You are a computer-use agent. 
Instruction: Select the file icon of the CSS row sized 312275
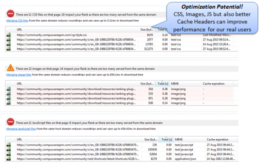click(9, 49)
